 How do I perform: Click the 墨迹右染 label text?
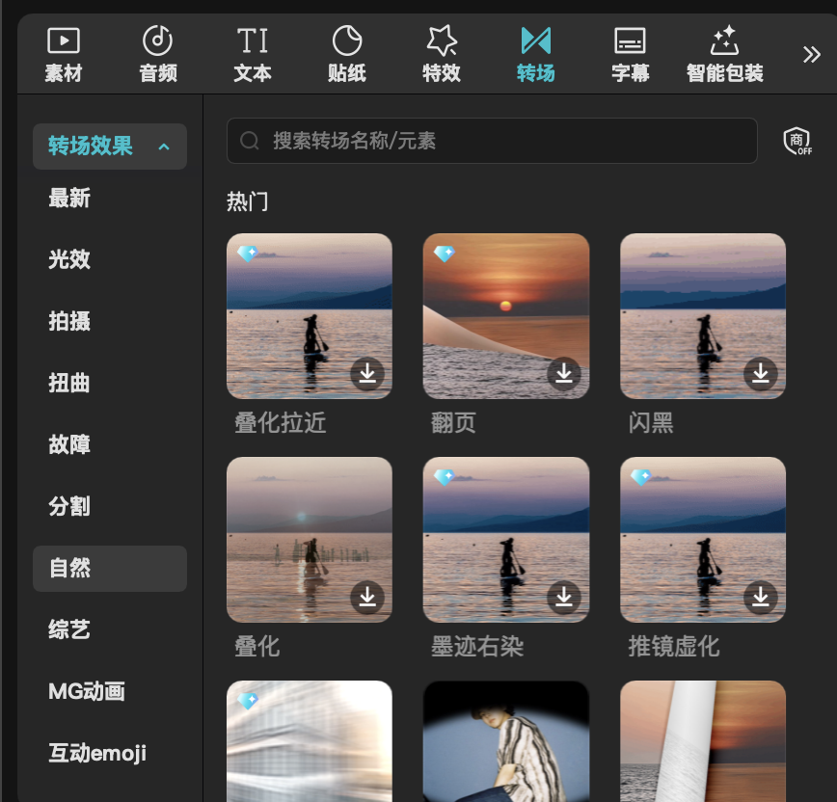pos(477,646)
